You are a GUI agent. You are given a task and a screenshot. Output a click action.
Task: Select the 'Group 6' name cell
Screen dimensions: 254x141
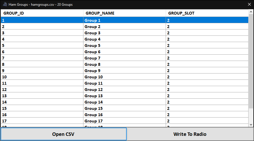tap(125, 52)
